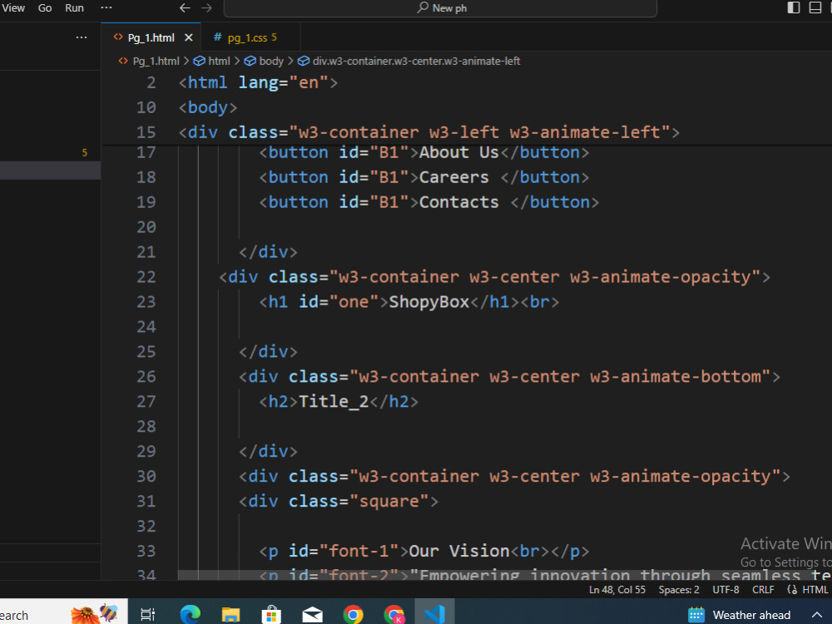Click sticky line html lang="en"
The width and height of the screenshot is (832, 624).
(x=258, y=82)
